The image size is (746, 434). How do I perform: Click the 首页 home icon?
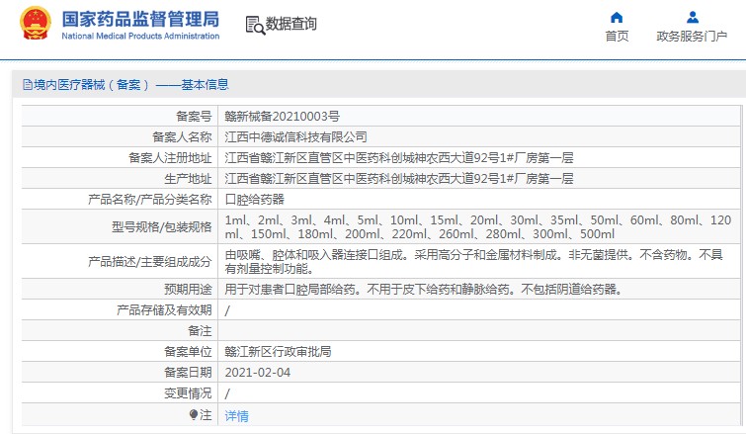click(x=617, y=18)
